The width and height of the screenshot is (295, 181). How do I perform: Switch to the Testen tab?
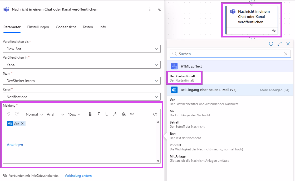(88, 27)
